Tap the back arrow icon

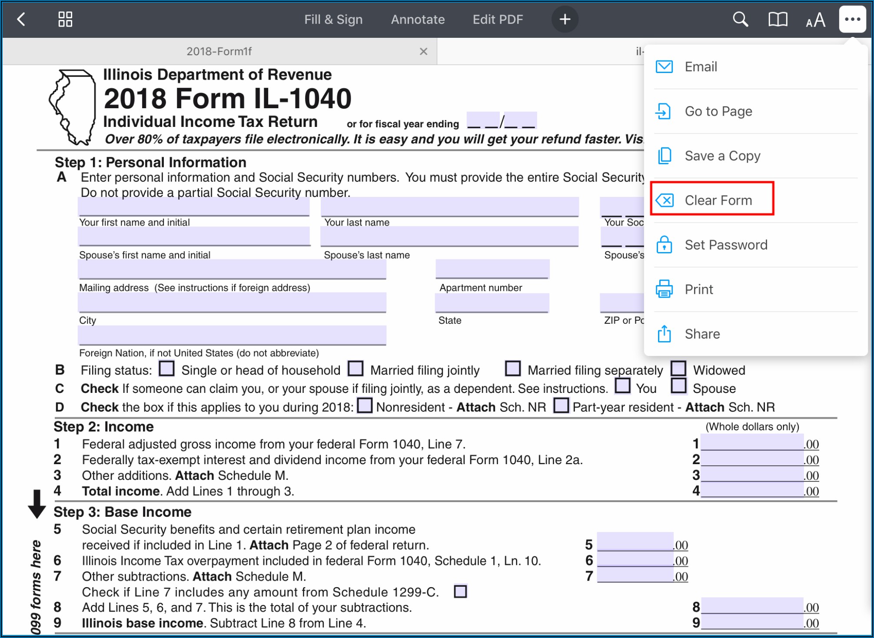[x=21, y=19]
